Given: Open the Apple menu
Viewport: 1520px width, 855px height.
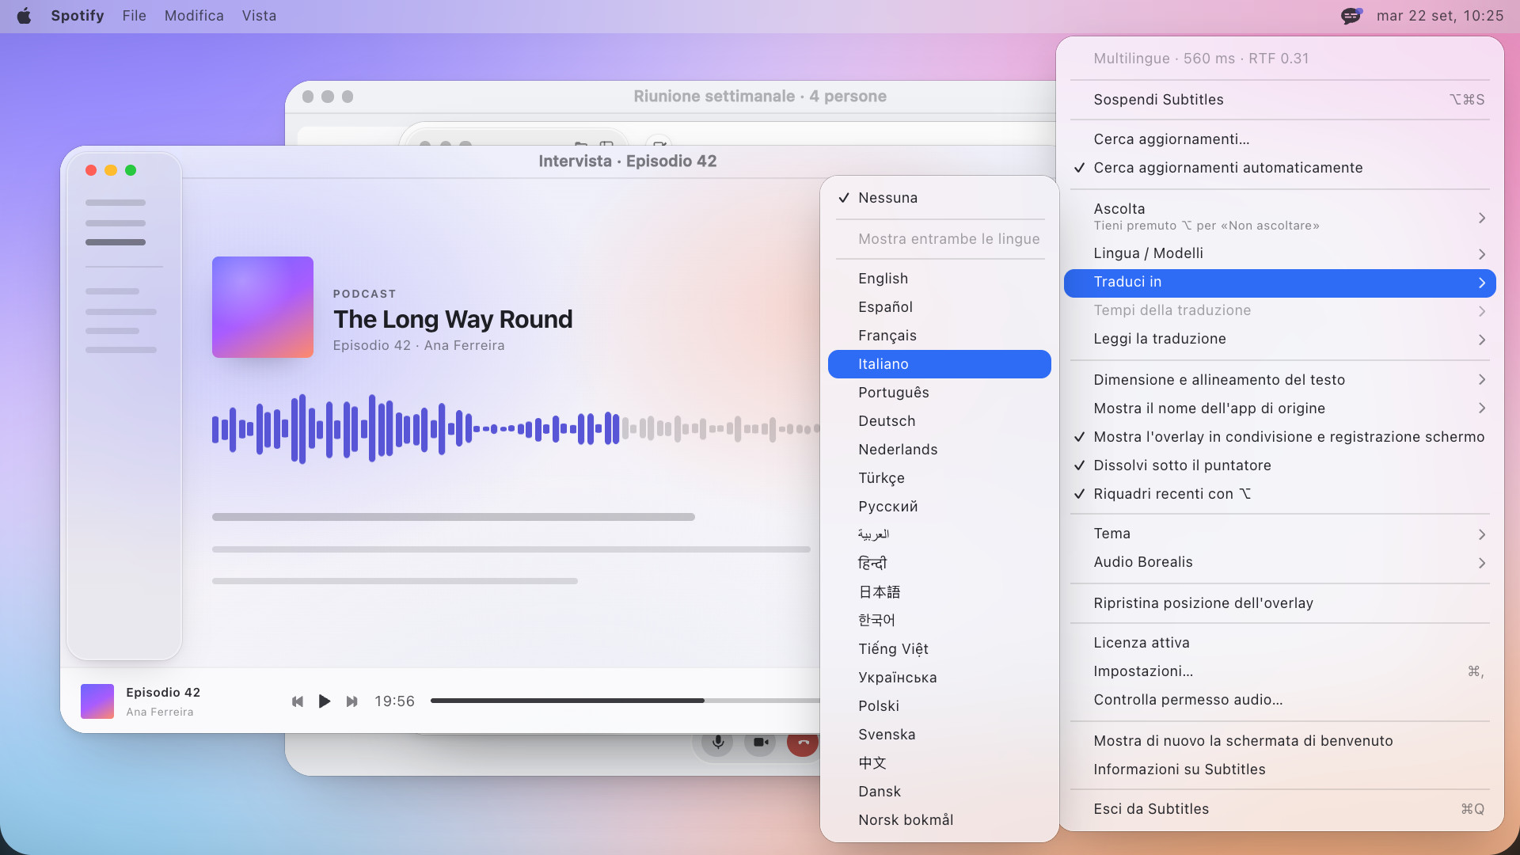Looking at the screenshot, I should (24, 16).
